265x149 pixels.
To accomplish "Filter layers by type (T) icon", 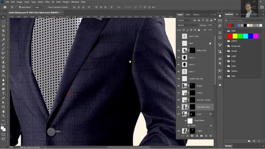I will coord(203,20).
